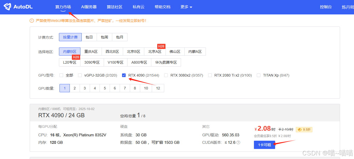Open 帮助文档 navigation item
Screen dimensions: 354x159
[x=162, y=7]
